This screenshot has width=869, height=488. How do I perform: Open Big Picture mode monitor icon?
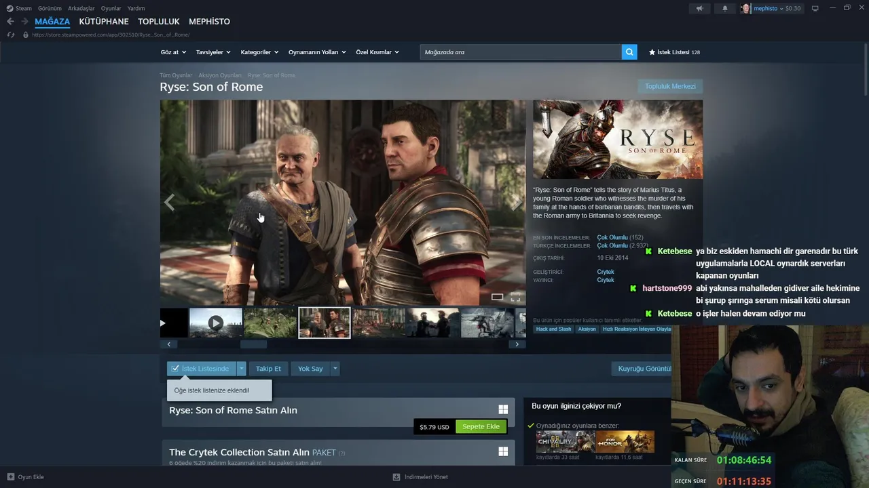[815, 8]
